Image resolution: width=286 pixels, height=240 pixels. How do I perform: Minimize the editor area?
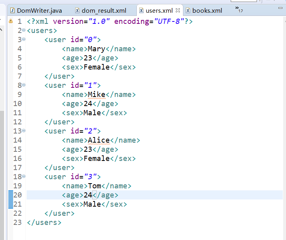point(280,8)
